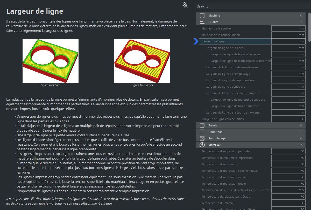Select Température d'impression couche initiale setting
The image size is (311, 210).
click(230, 171)
